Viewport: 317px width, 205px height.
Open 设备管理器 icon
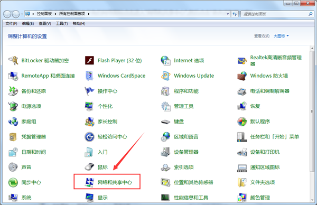click(x=165, y=152)
